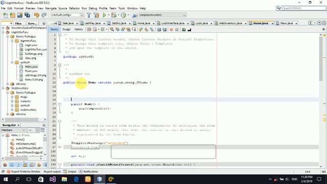
Task: Open the Refactor menu
Action: pyautogui.click(x=75, y=8)
